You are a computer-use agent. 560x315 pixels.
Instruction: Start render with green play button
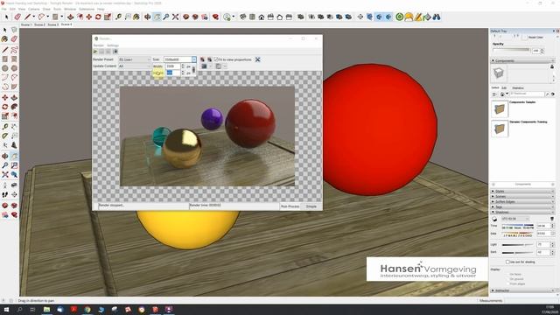point(95,52)
